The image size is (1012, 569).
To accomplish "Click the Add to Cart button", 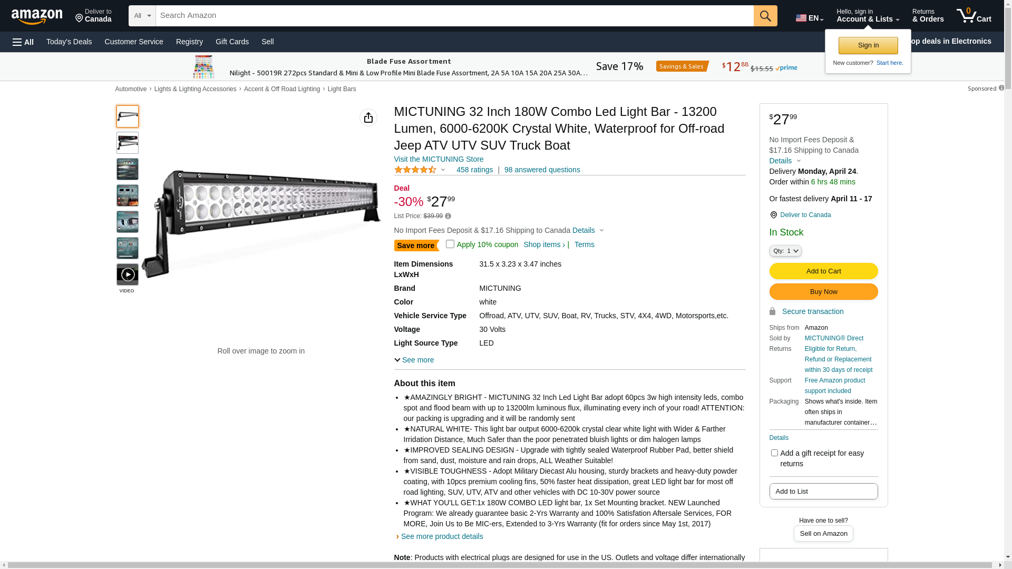I will click(823, 271).
